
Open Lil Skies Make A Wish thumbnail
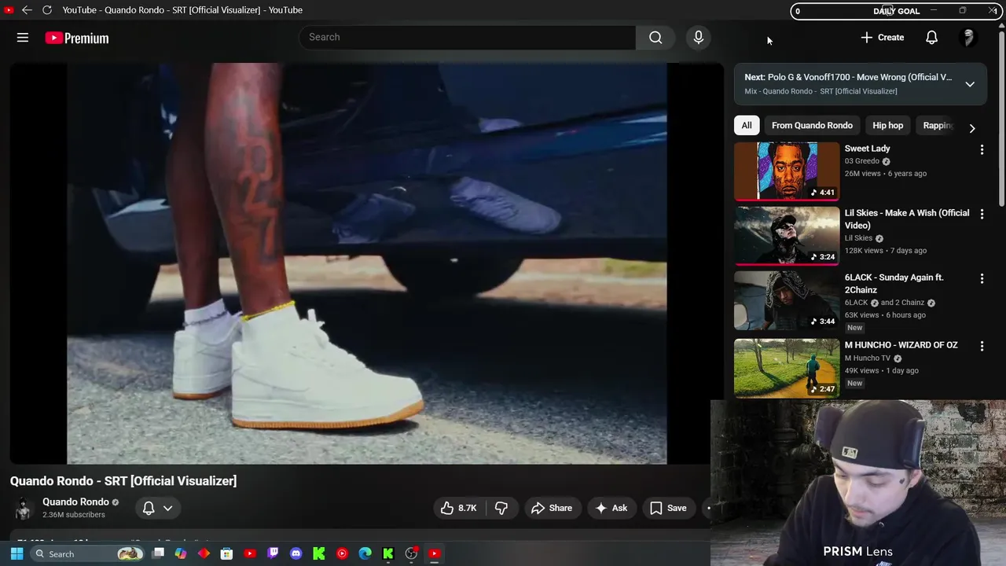click(787, 236)
